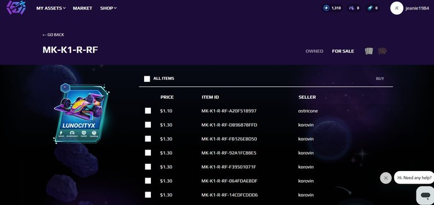Dismiss the 'Need any help?' popup
Viewport: 434px width, 205px height.
pos(386,178)
